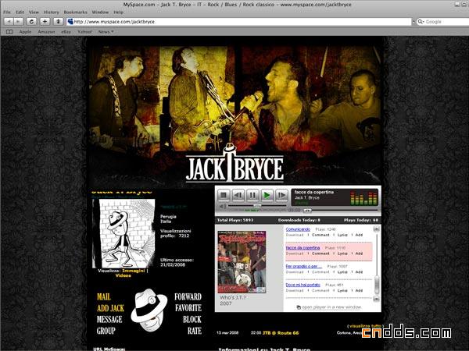Adjust the player volume slider
469x351 pixels.
[x=257, y=206]
